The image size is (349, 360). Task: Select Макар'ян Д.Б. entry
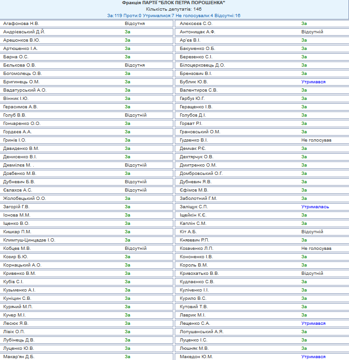[19, 357]
